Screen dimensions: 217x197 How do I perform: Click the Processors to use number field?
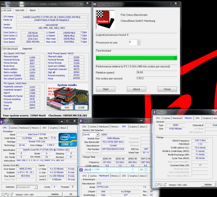pos(133,42)
